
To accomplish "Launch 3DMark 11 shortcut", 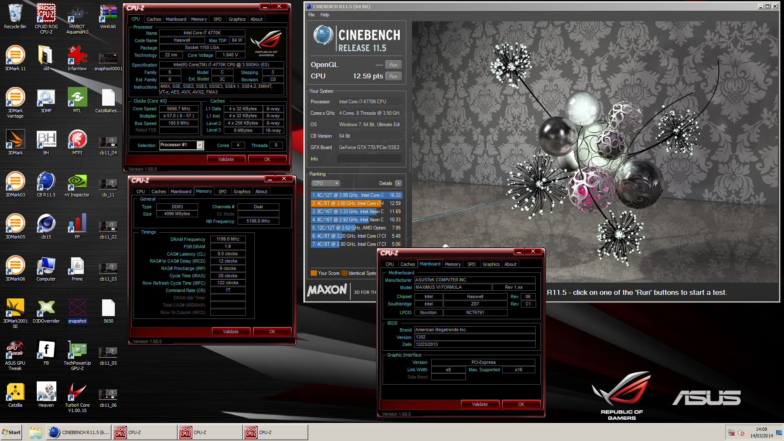I will 15,58.
